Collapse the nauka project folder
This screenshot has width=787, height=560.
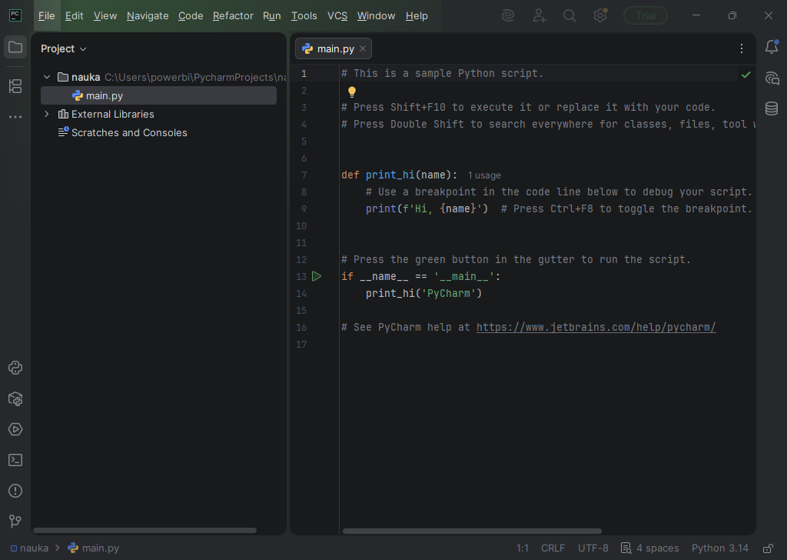tap(47, 77)
